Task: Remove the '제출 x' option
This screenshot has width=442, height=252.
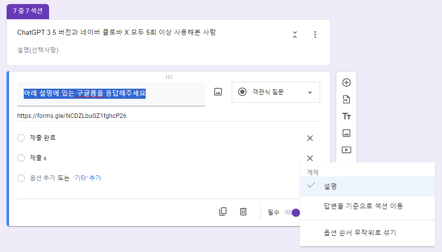Action: tap(310, 158)
